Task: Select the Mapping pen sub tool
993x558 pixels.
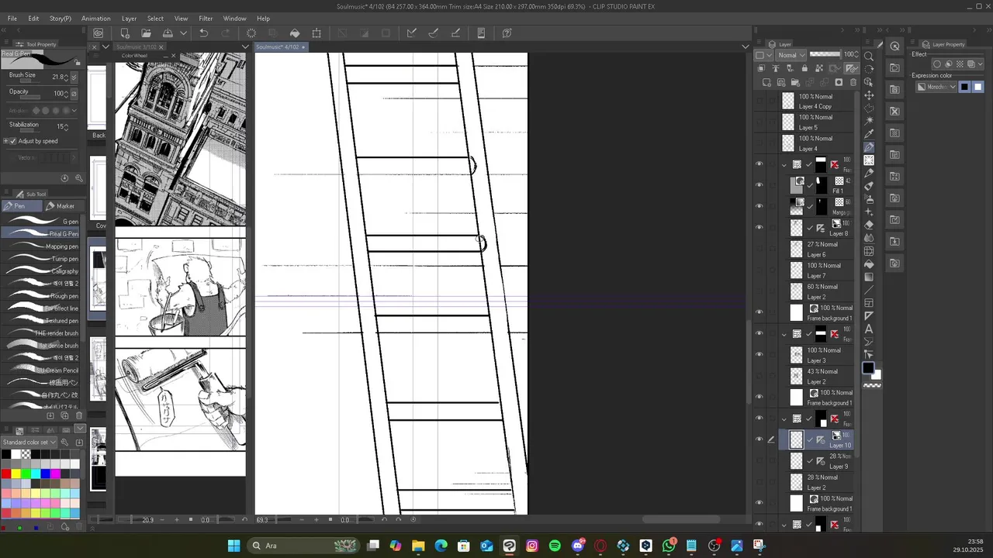Action: point(40,246)
